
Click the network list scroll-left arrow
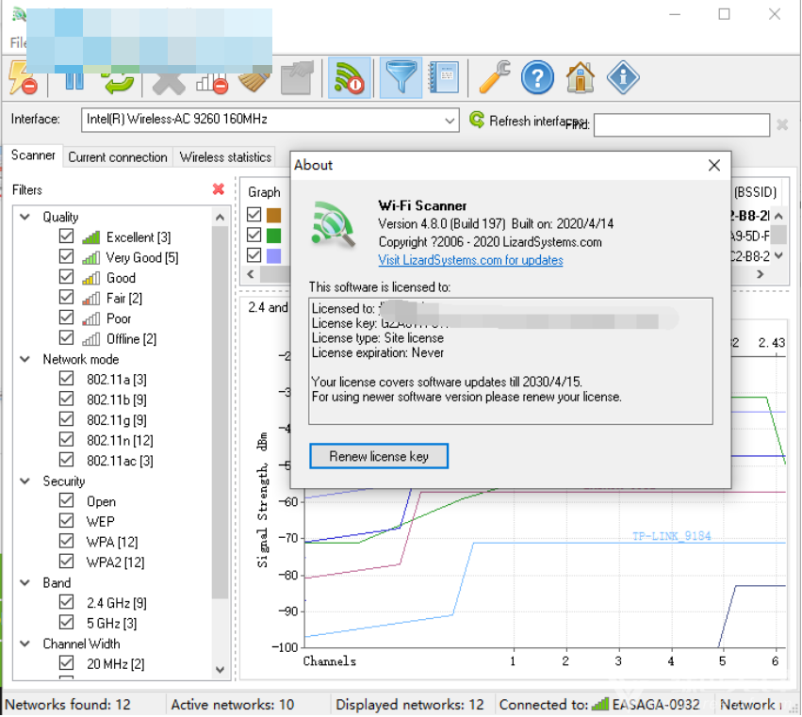(x=251, y=274)
